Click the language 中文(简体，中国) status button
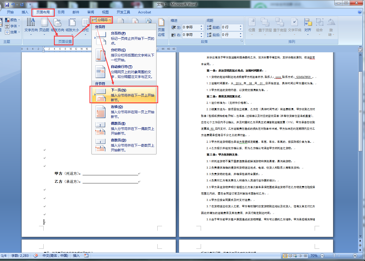 point(55,256)
